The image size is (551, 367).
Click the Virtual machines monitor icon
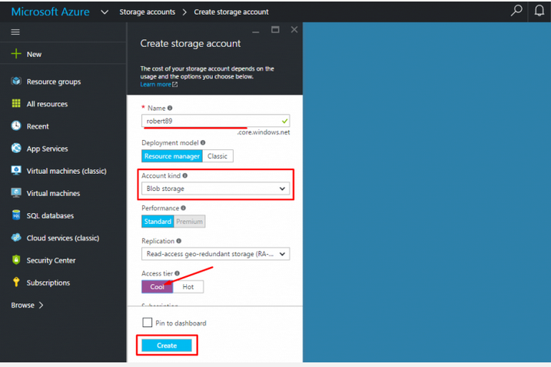[x=16, y=193]
